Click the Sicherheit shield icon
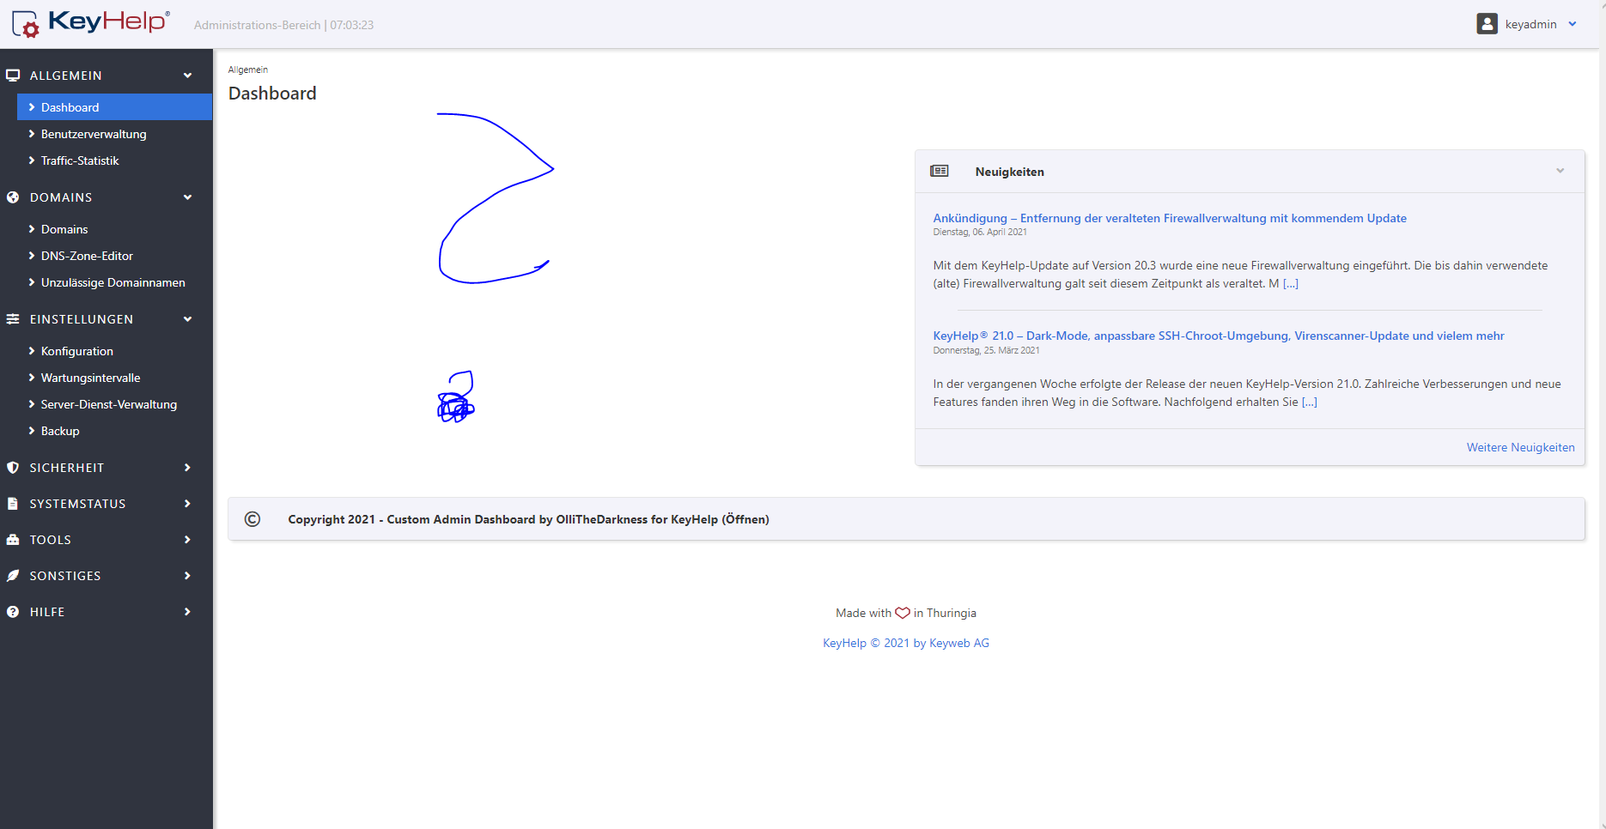Viewport: 1606px width, 829px height. tap(13, 468)
